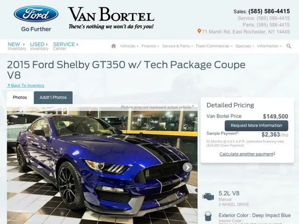The image size is (299, 224).
Task: Select the Photos tab
Action: [20, 98]
